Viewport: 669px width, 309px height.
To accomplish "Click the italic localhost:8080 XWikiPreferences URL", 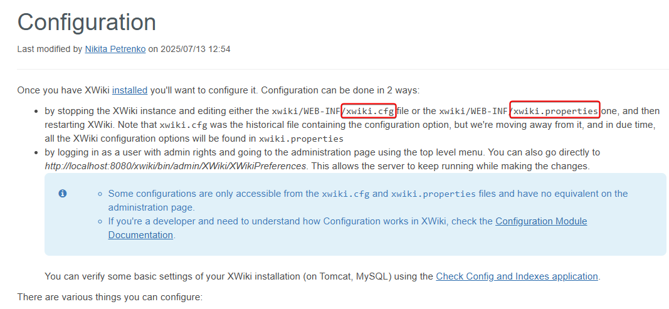I will pyautogui.click(x=176, y=166).
